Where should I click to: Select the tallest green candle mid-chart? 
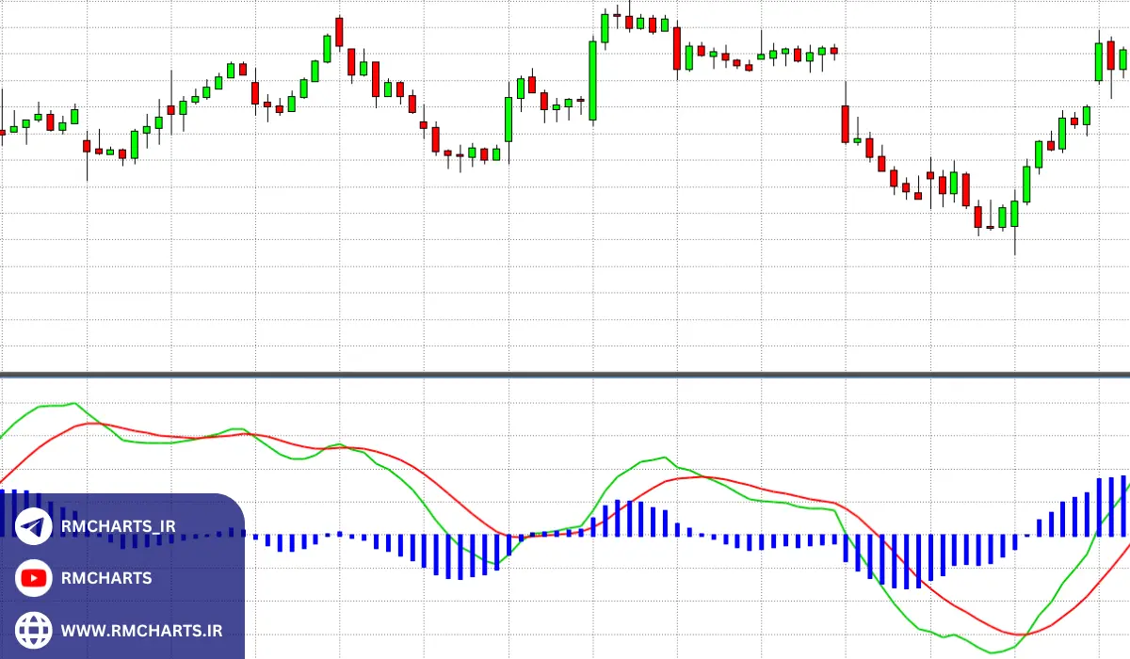pyautogui.click(x=592, y=80)
